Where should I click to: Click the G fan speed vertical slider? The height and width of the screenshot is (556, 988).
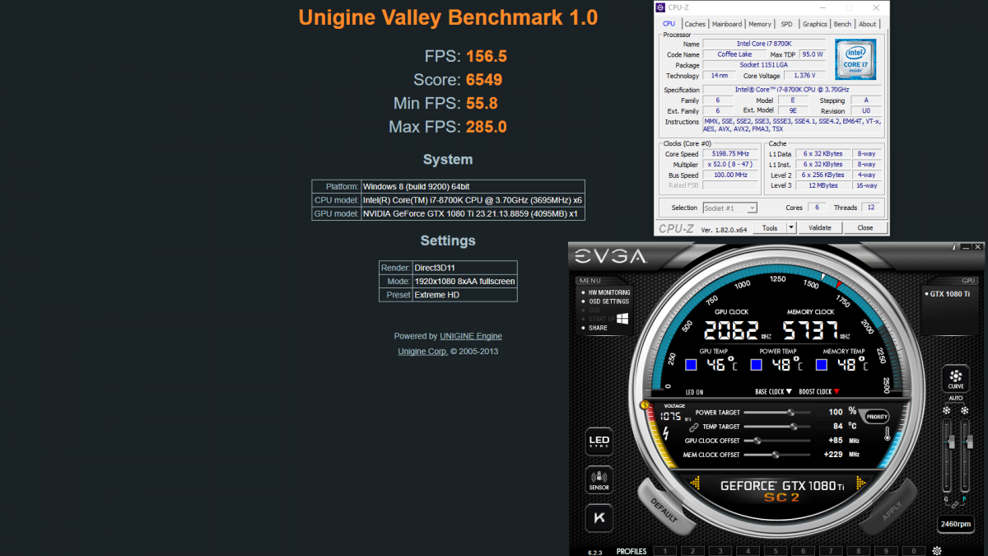point(946,456)
